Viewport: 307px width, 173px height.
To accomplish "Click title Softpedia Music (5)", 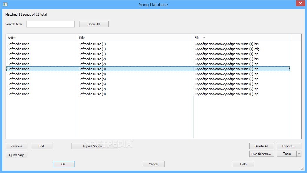I will point(92,79).
